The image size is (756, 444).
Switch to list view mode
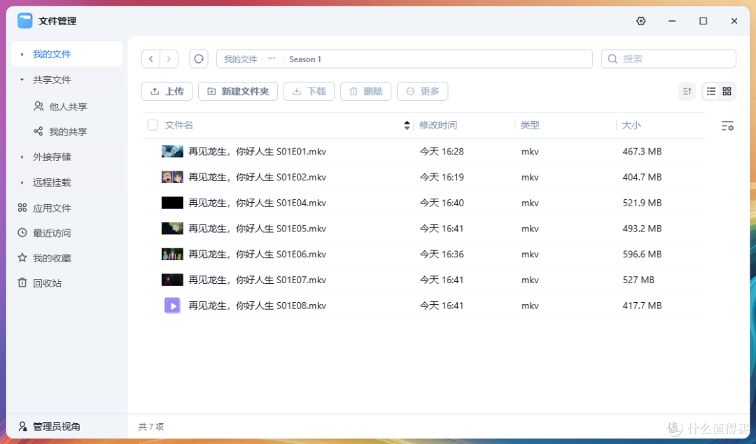pos(710,91)
